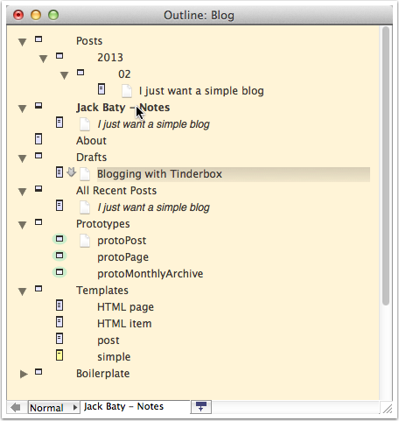Select the Templates container label
This screenshot has width=399, height=421.
click(102, 291)
